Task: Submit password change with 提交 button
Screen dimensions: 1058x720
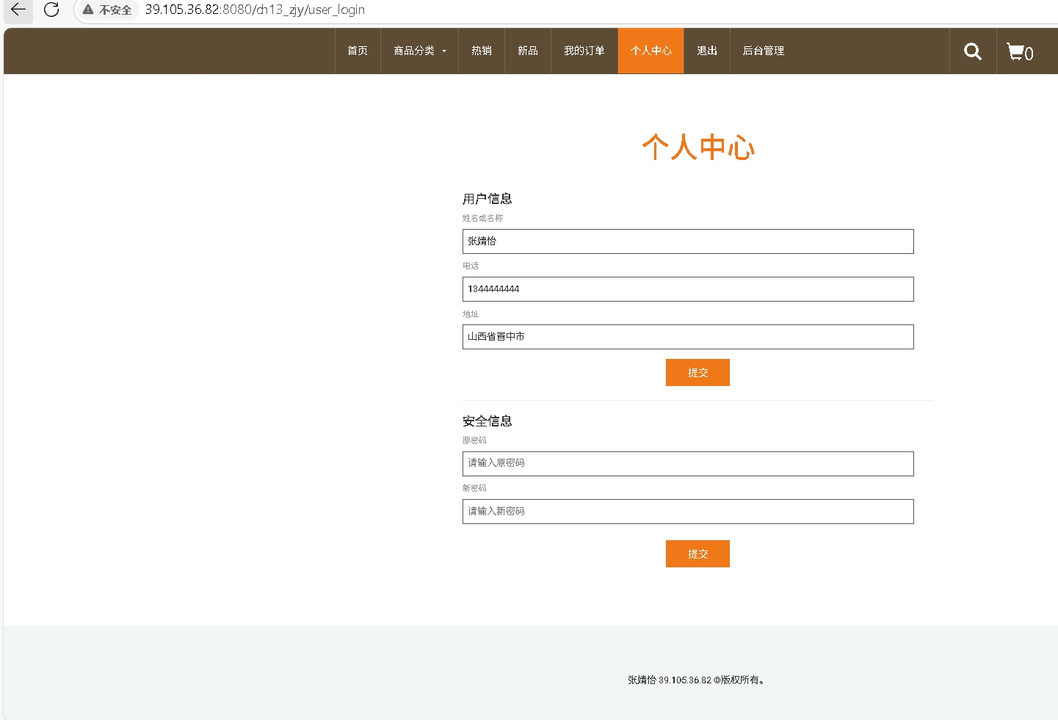Action: (x=698, y=554)
